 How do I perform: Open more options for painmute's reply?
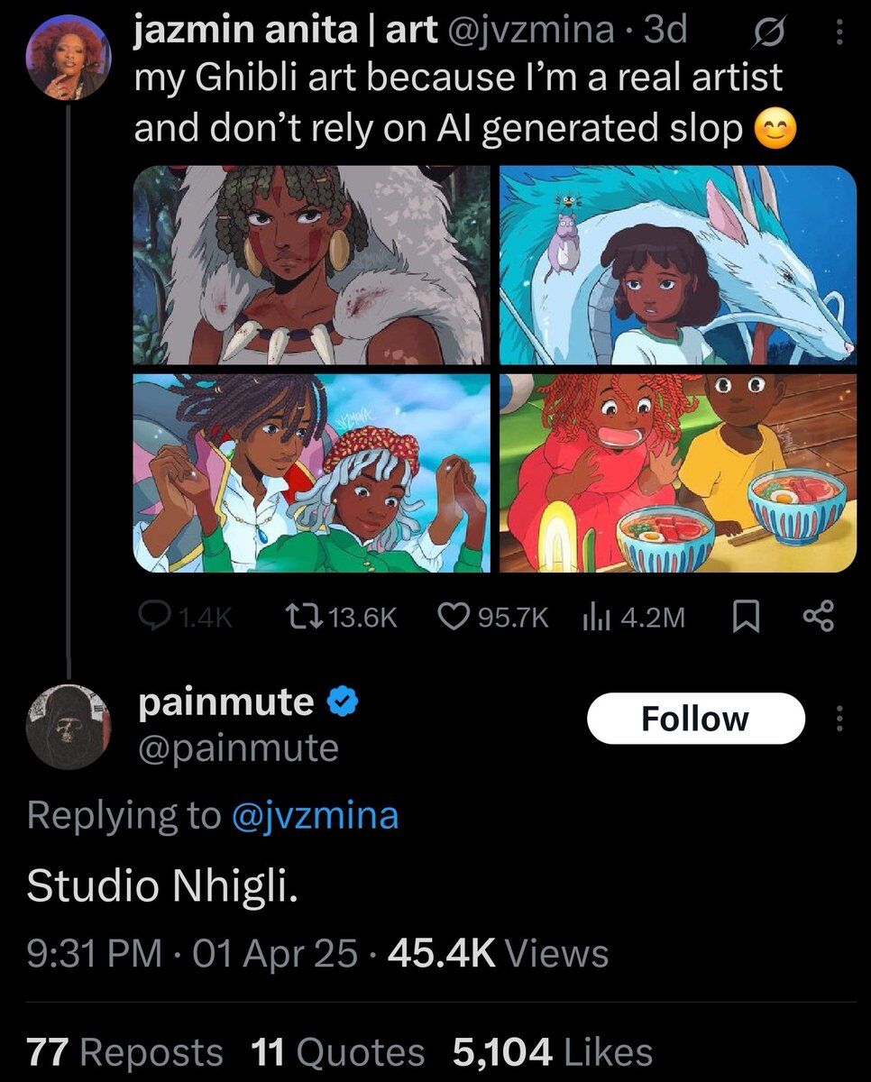(839, 719)
